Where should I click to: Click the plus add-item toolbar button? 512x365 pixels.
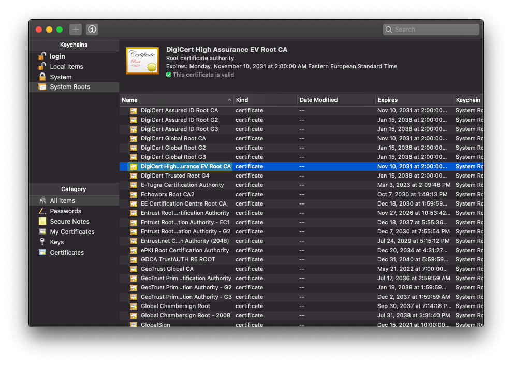click(76, 30)
